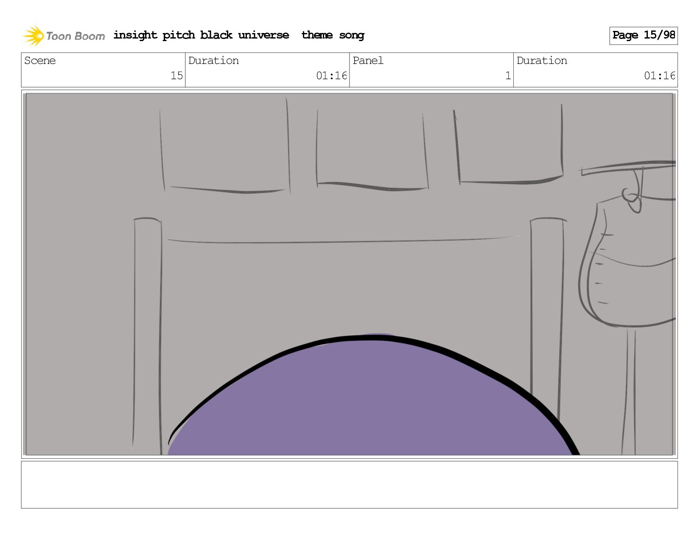Viewport: 700px width, 540px height.
Task: Click the Toon Boom logo
Action: pyautogui.click(x=64, y=36)
